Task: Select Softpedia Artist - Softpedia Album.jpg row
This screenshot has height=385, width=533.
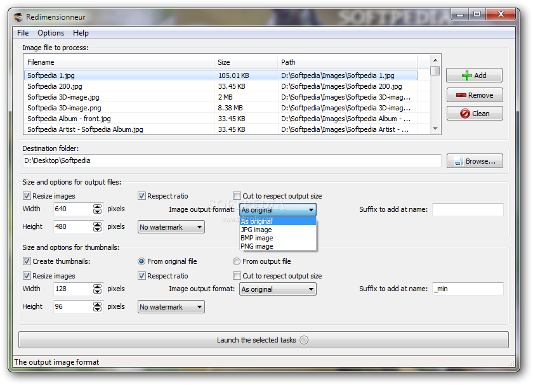Action: [x=221, y=129]
